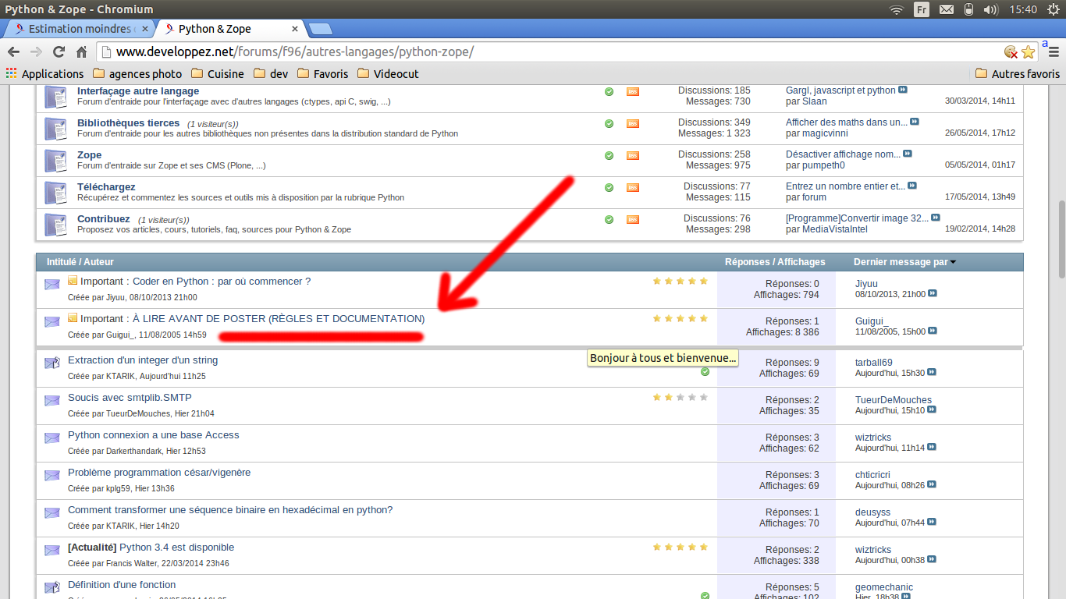Open the Bibliothèques tierces forum

point(129,123)
